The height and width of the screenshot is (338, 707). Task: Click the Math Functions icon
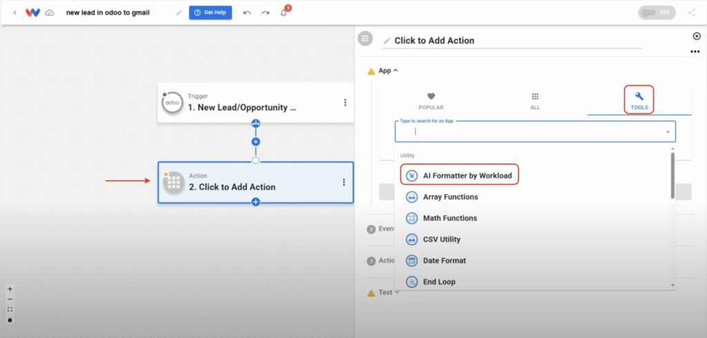tap(411, 218)
